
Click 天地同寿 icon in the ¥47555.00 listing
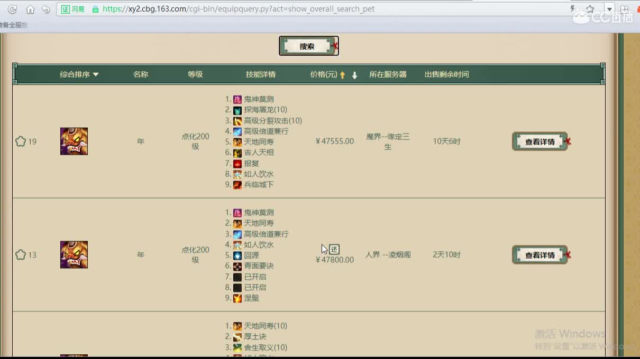point(237,142)
